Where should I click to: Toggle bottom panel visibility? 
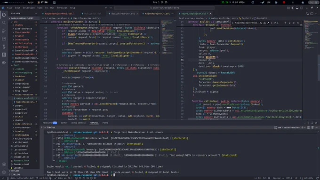pos(297,8)
